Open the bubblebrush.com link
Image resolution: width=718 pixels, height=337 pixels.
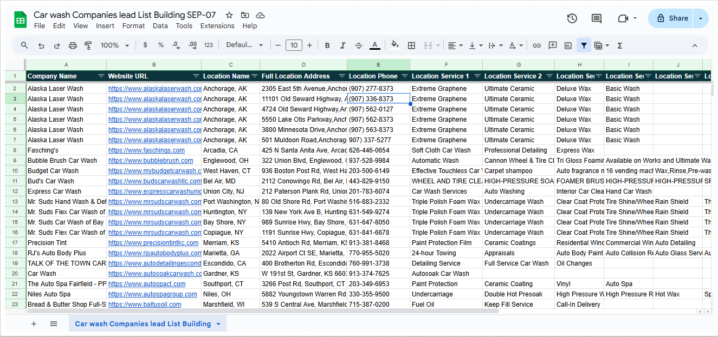[151, 161]
